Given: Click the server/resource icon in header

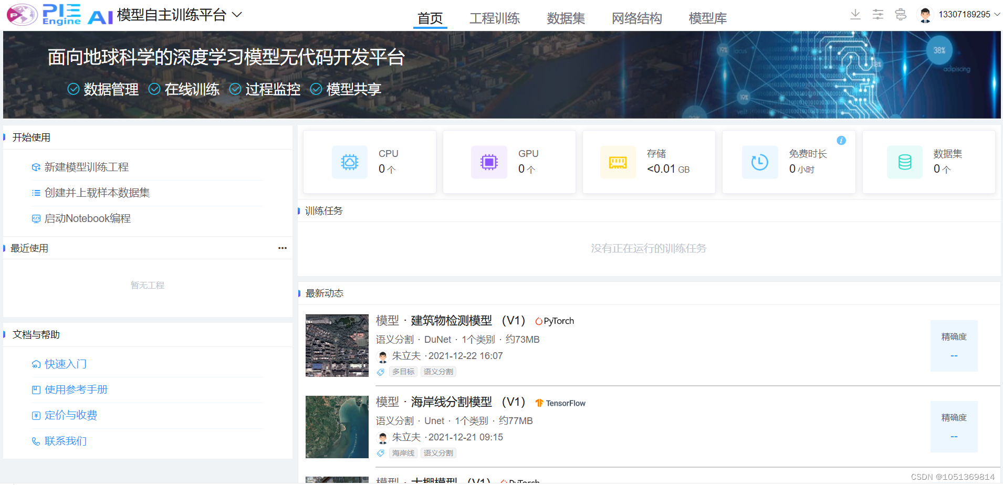Looking at the screenshot, I should click(901, 14).
